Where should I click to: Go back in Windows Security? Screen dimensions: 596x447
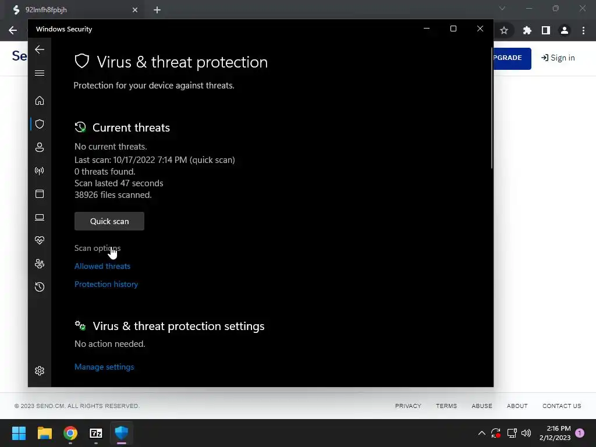[40, 49]
